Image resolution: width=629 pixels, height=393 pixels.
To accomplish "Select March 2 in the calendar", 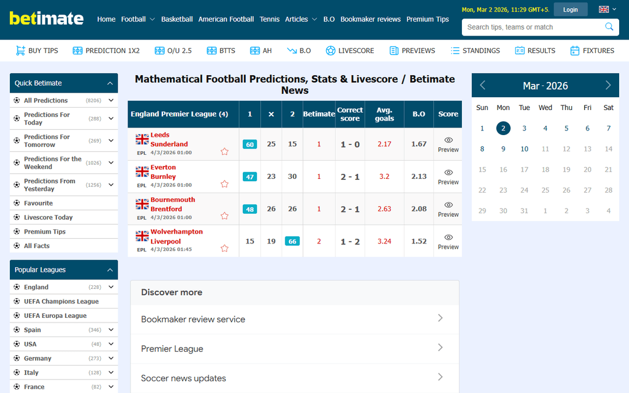I will tap(503, 128).
